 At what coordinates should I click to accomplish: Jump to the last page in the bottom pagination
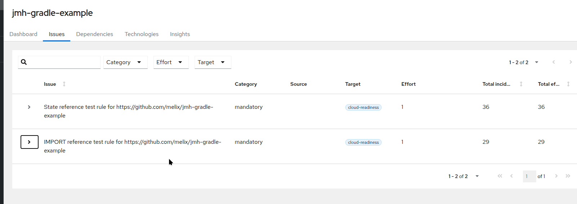coord(568,176)
